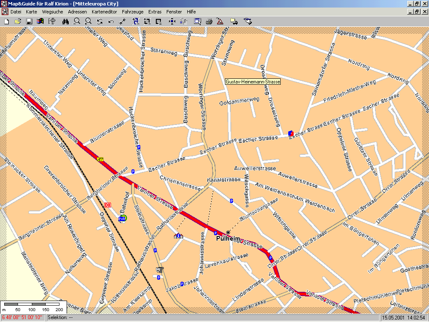
Task: Click the truck vehicle toolbar icon
Action: (234, 21)
